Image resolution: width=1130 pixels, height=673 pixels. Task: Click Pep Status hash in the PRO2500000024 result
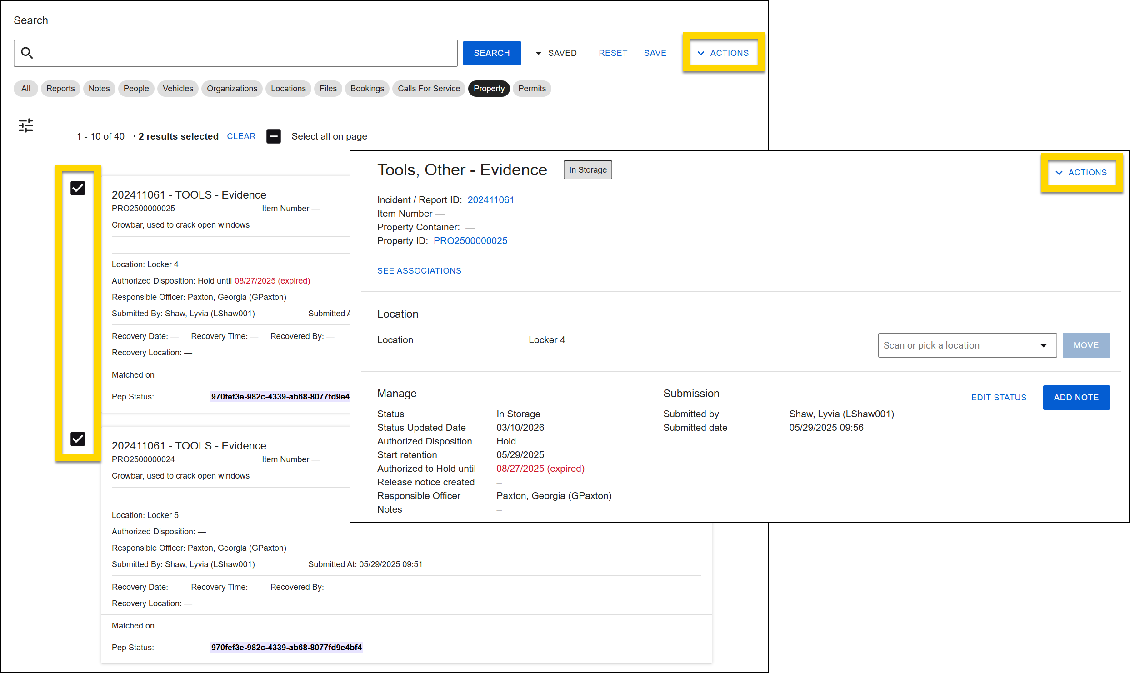click(x=286, y=648)
